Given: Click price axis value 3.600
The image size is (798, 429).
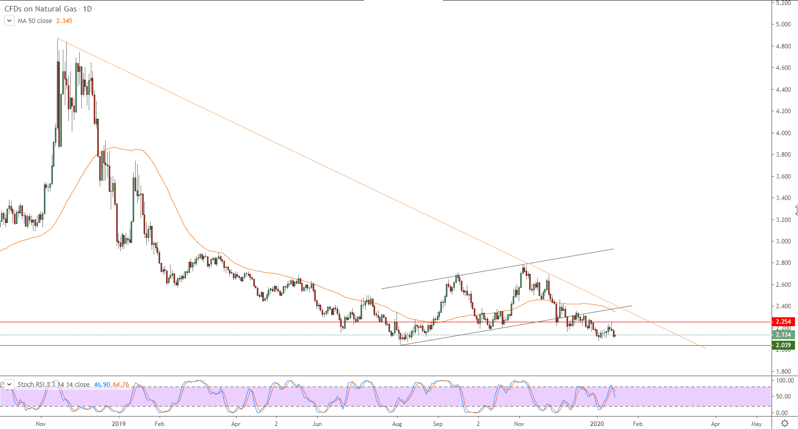Looking at the screenshot, I should 783,177.
